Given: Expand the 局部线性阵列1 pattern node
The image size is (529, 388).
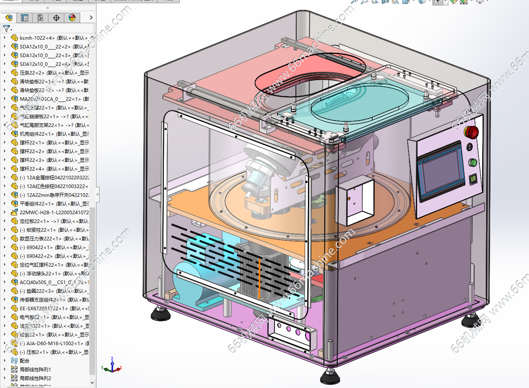Looking at the screenshot, I should pos(4,369).
